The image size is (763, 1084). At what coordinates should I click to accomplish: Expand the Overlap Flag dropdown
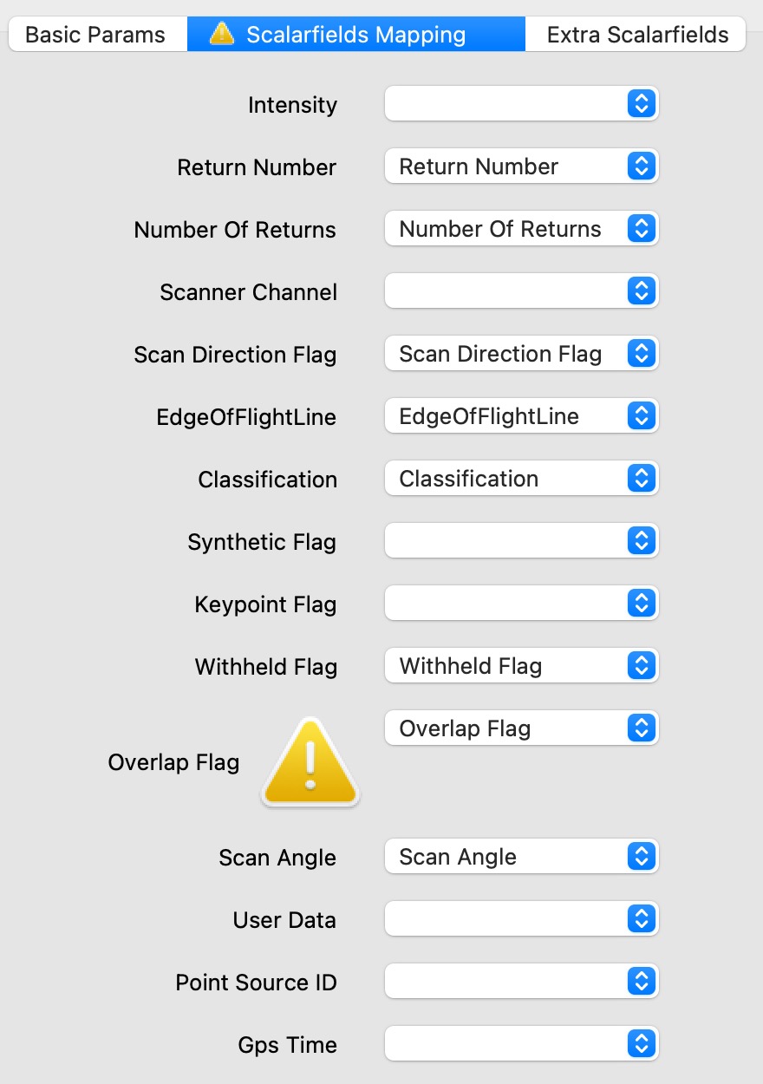coord(521,728)
